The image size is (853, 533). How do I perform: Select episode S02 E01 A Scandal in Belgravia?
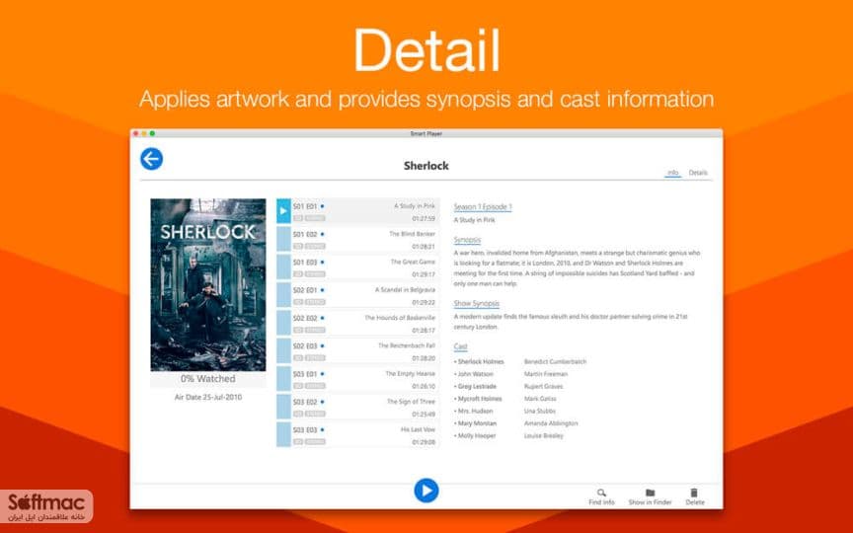[357, 295]
